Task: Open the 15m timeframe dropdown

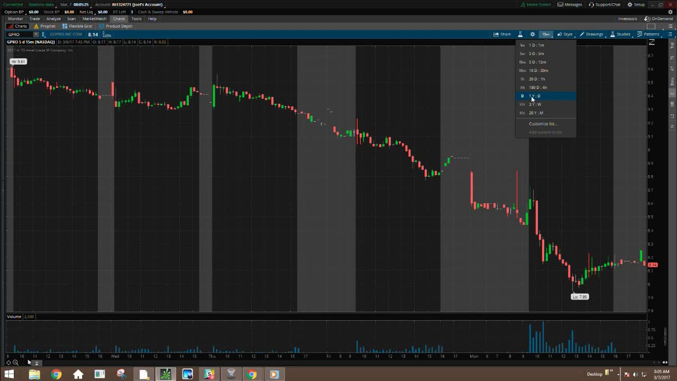Action: coord(545,34)
